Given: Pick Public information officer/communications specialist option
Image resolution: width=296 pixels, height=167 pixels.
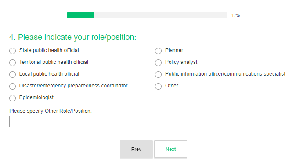Looking at the screenshot, I should coord(158,74).
